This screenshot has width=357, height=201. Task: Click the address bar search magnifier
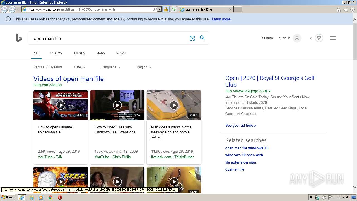tap(155, 9)
